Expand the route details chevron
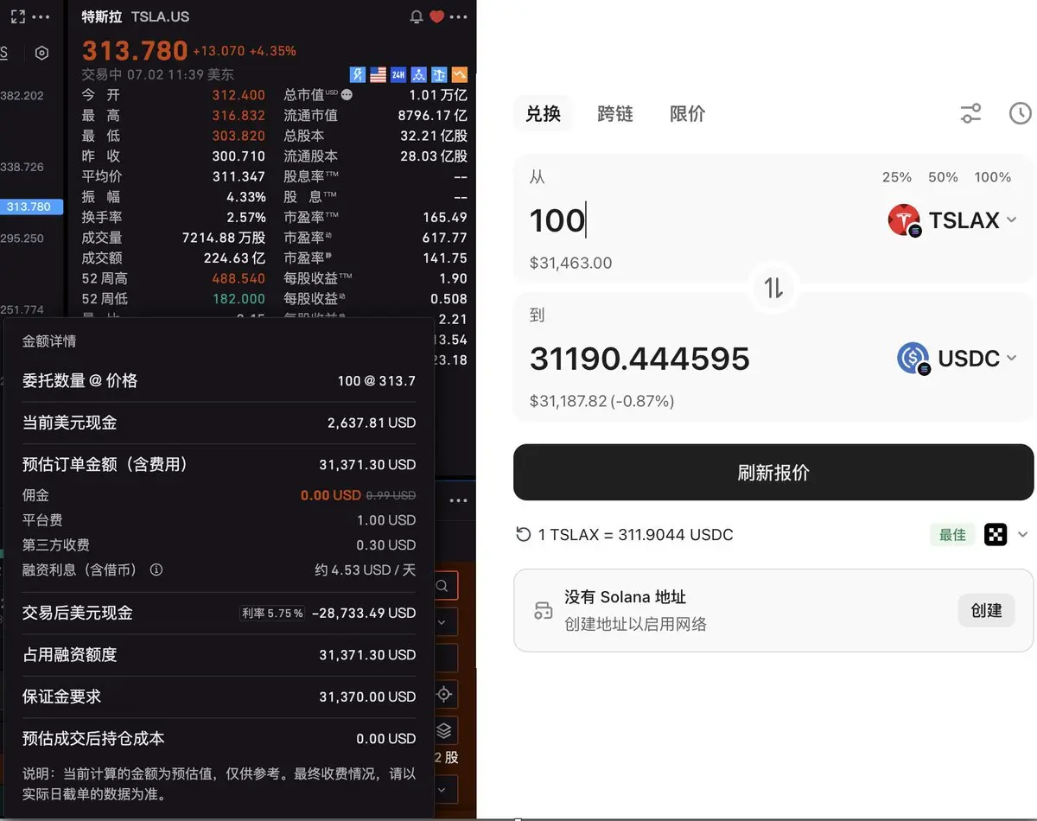The image size is (1037, 821). point(1023,535)
